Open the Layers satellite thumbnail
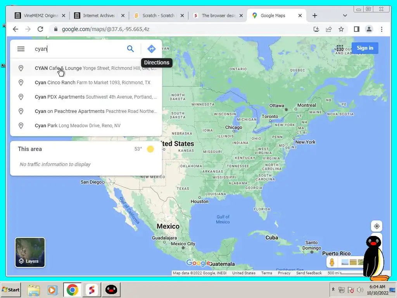Viewport: 397px width, 298px height. click(x=30, y=252)
